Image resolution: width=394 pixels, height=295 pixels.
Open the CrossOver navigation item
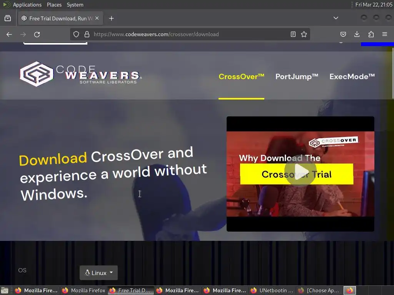(241, 76)
